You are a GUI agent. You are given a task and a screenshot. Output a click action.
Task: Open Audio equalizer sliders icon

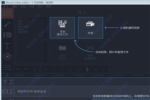click(x=104, y=69)
